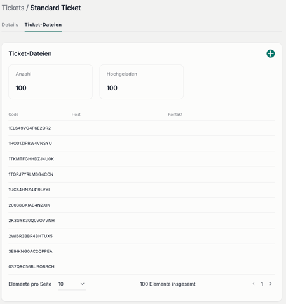Click the Elemente pro Seite label

30,284
